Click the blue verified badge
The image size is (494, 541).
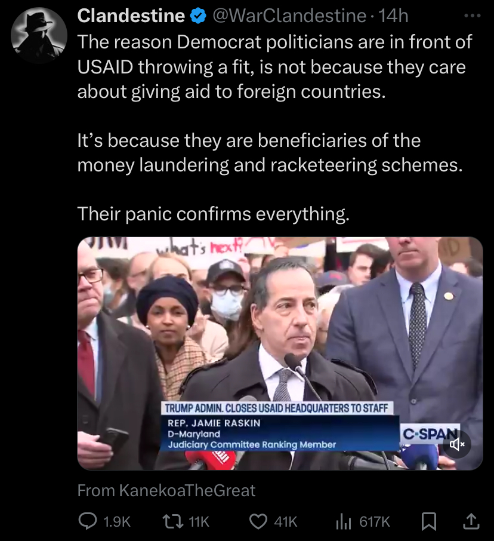pyautogui.click(x=198, y=16)
